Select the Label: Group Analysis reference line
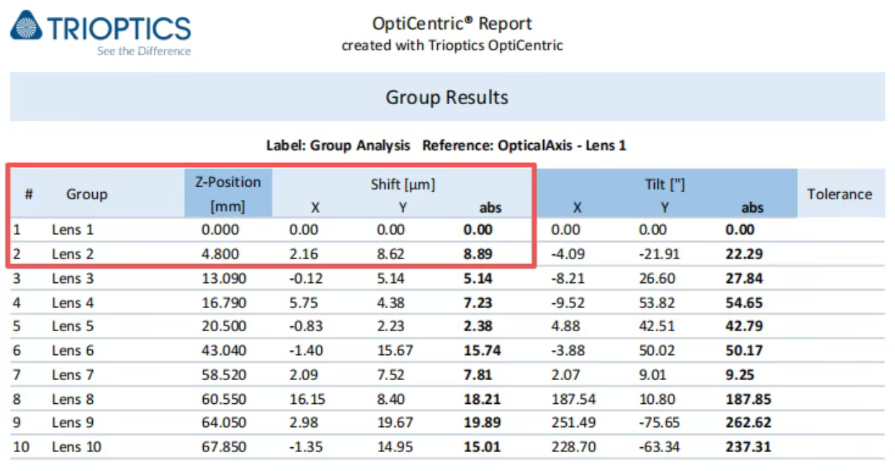The width and height of the screenshot is (895, 471). point(446,146)
